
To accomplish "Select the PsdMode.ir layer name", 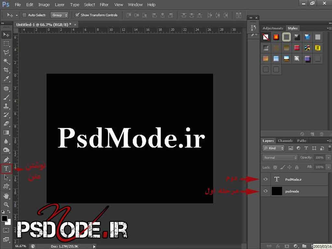I will tap(293, 180).
